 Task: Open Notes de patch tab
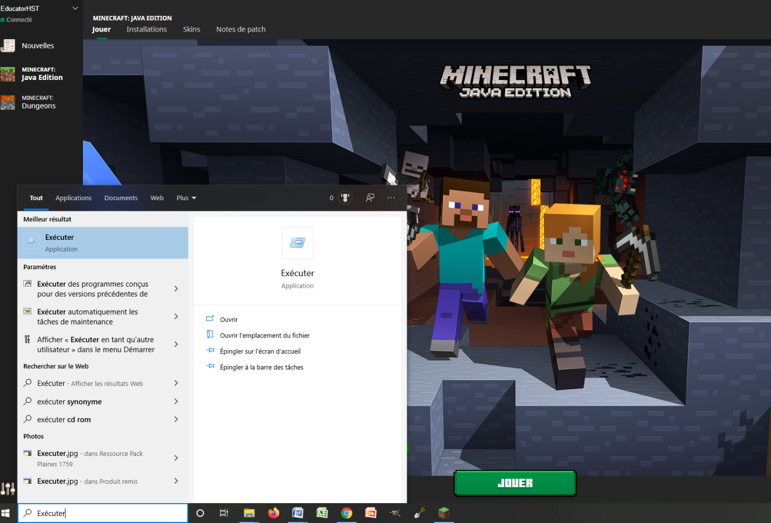click(241, 29)
